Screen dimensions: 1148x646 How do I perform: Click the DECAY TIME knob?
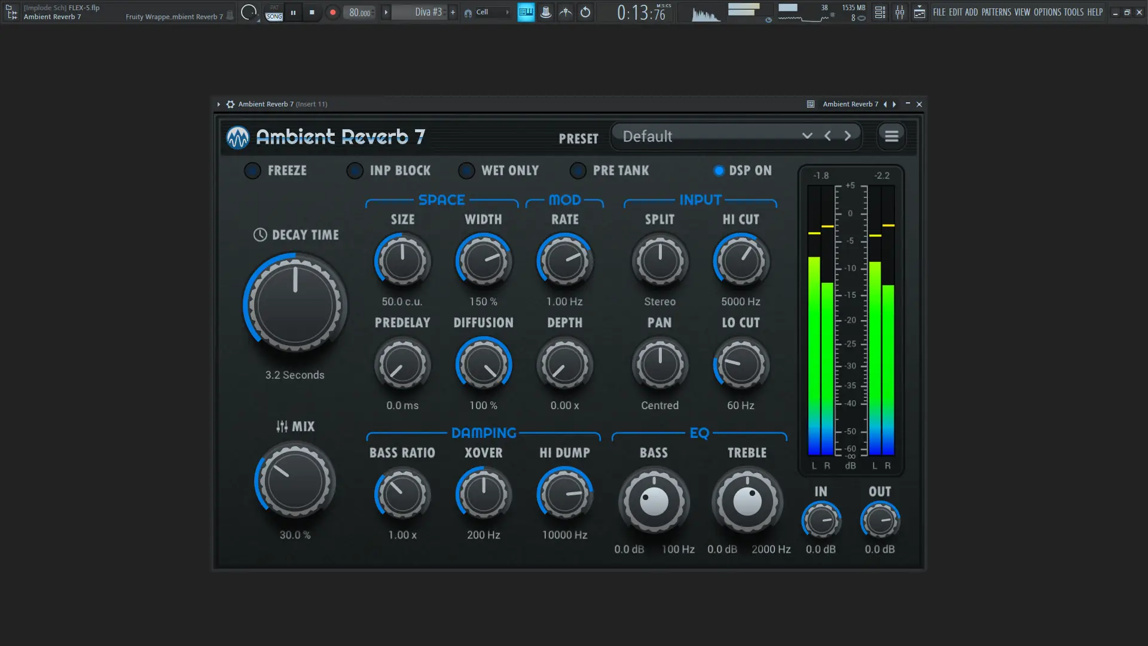click(295, 305)
